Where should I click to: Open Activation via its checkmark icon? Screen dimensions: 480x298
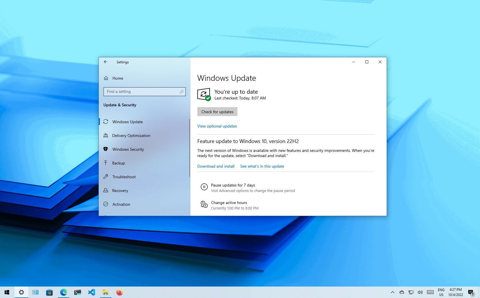[106, 204]
